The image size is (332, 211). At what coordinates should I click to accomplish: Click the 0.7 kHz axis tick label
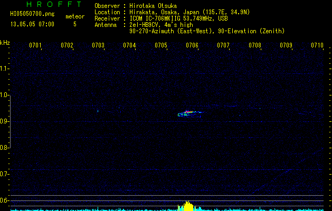point(4,174)
